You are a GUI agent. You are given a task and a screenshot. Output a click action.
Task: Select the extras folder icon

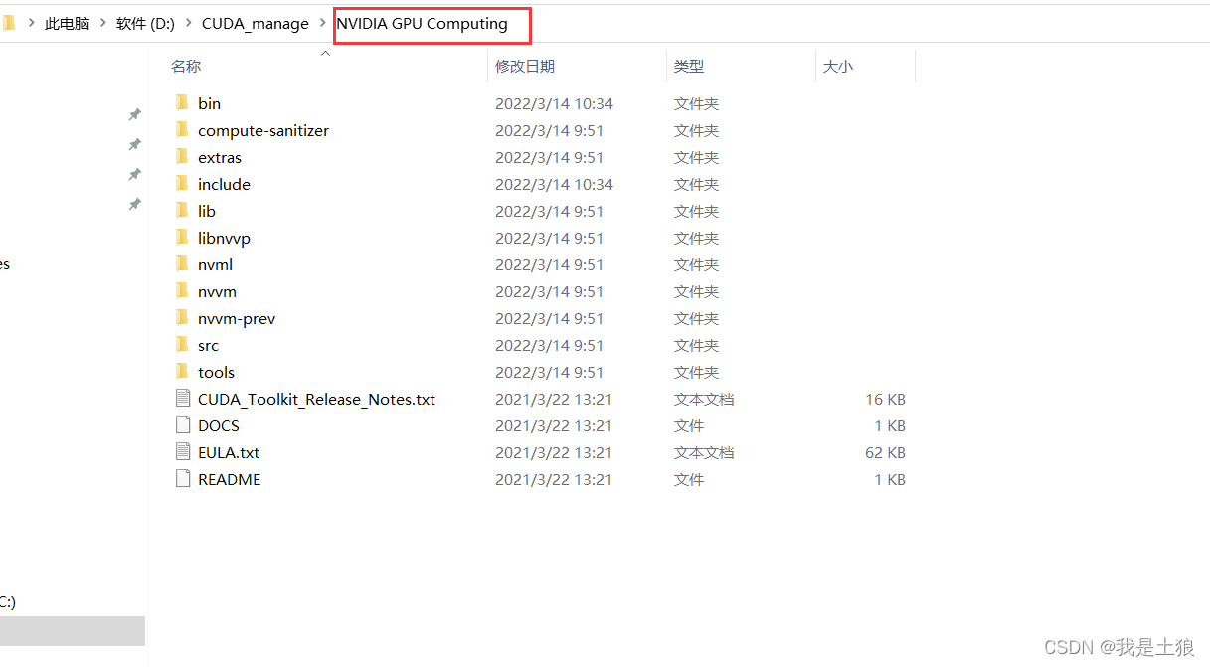[x=182, y=157]
